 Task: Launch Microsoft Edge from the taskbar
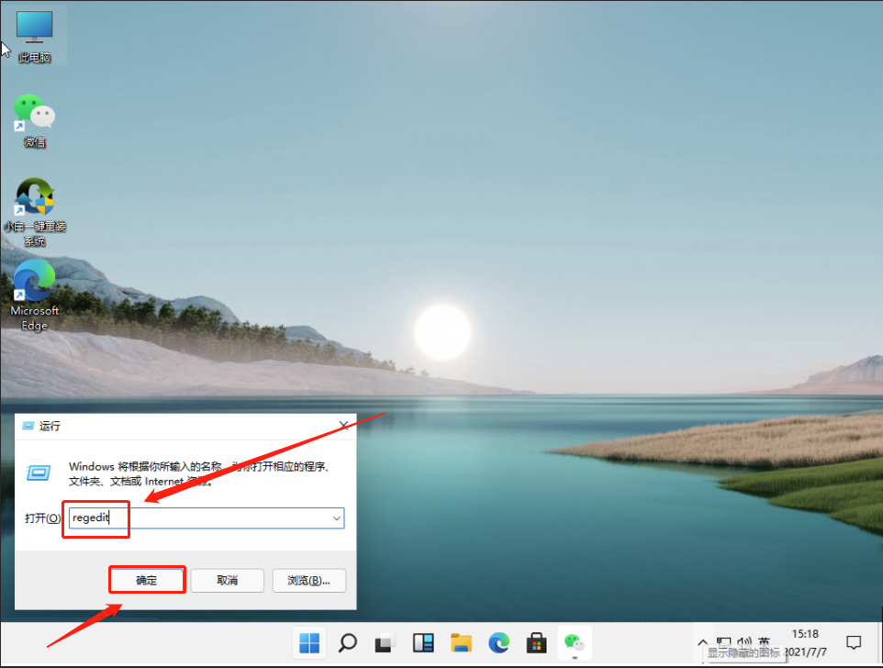(x=499, y=642)
